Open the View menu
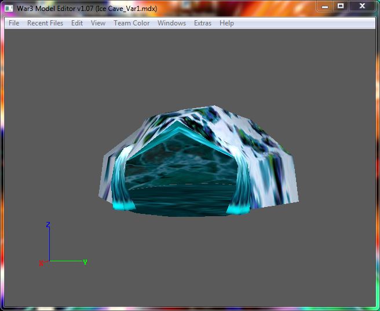 coord(98,23)
